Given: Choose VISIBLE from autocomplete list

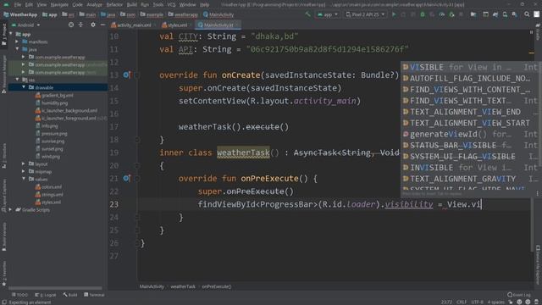Looking at the screenshot, I should click(470, 67).
